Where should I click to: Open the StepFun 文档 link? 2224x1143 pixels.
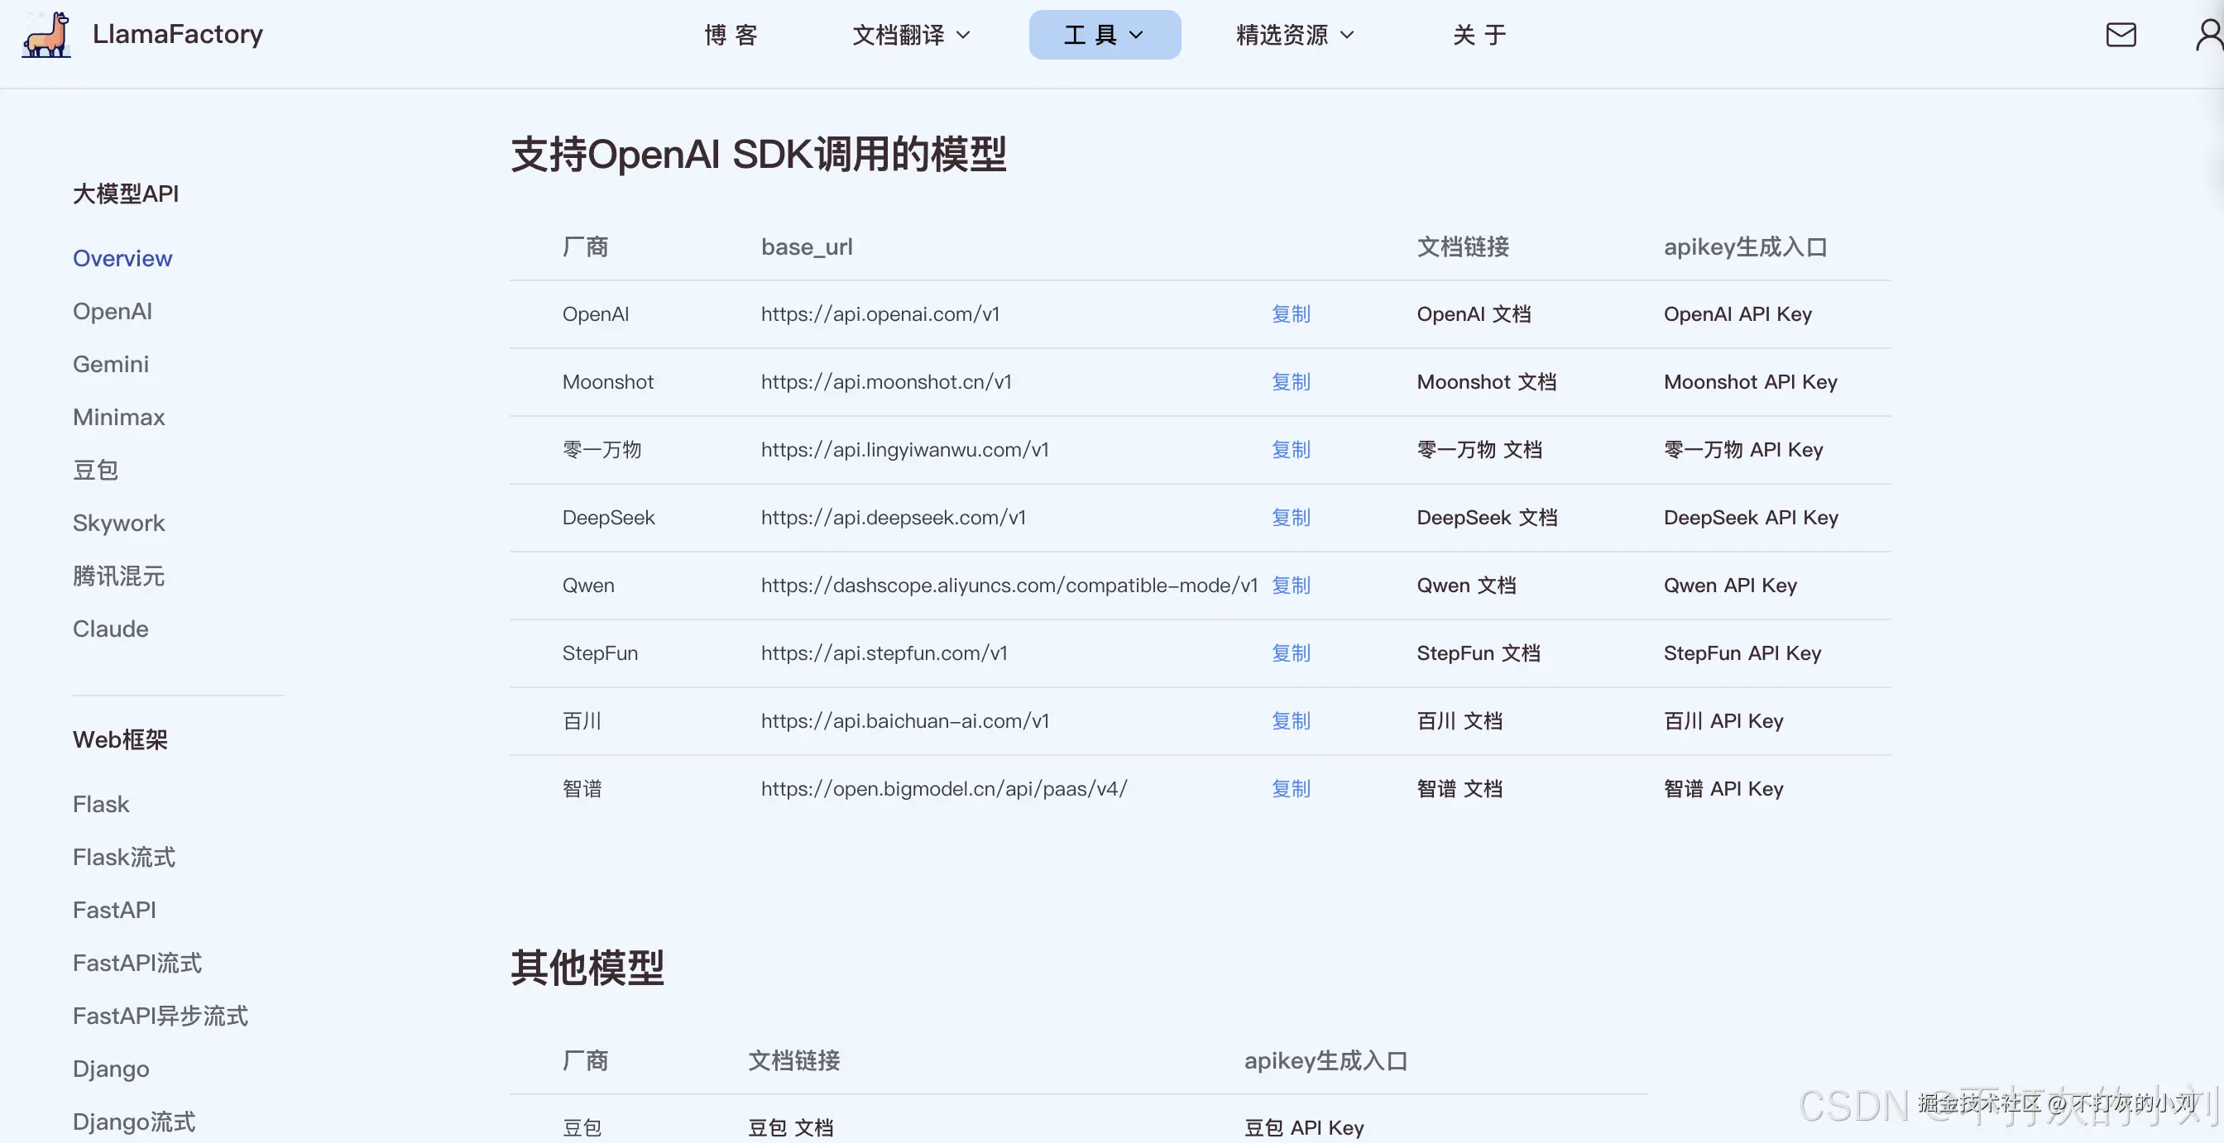(x=1478, y=653)
